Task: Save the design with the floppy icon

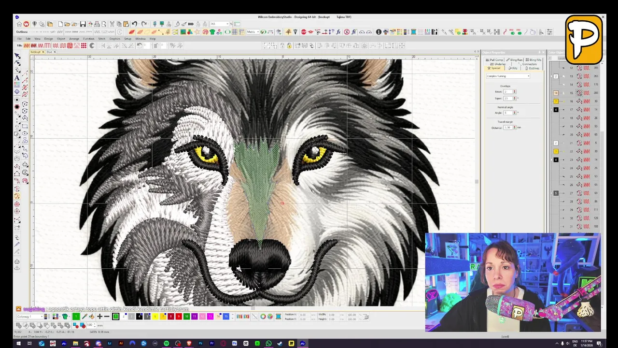Action: pyautogui.click(x=83, y=24)
